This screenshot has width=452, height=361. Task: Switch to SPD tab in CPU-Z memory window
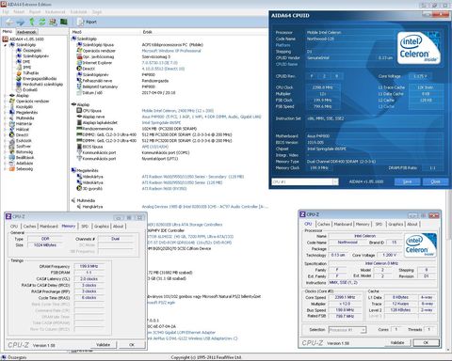[x=85, y=227]
